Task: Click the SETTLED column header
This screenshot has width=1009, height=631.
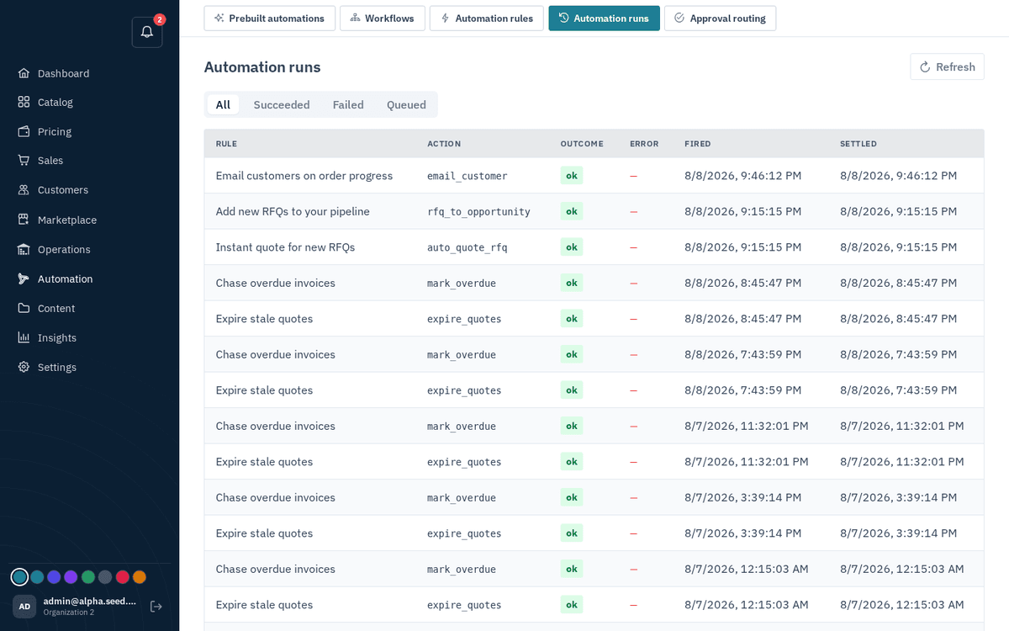Action: point(858,144)
